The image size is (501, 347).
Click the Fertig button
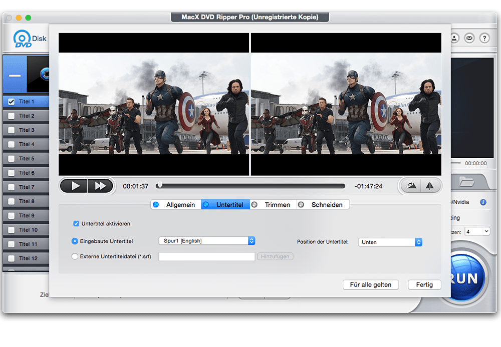[424, 284]
